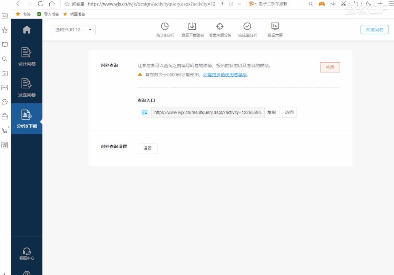Preview the survey with 预览问卷
The width and height of the screenshot is (394, 275).
click(375, 30)
